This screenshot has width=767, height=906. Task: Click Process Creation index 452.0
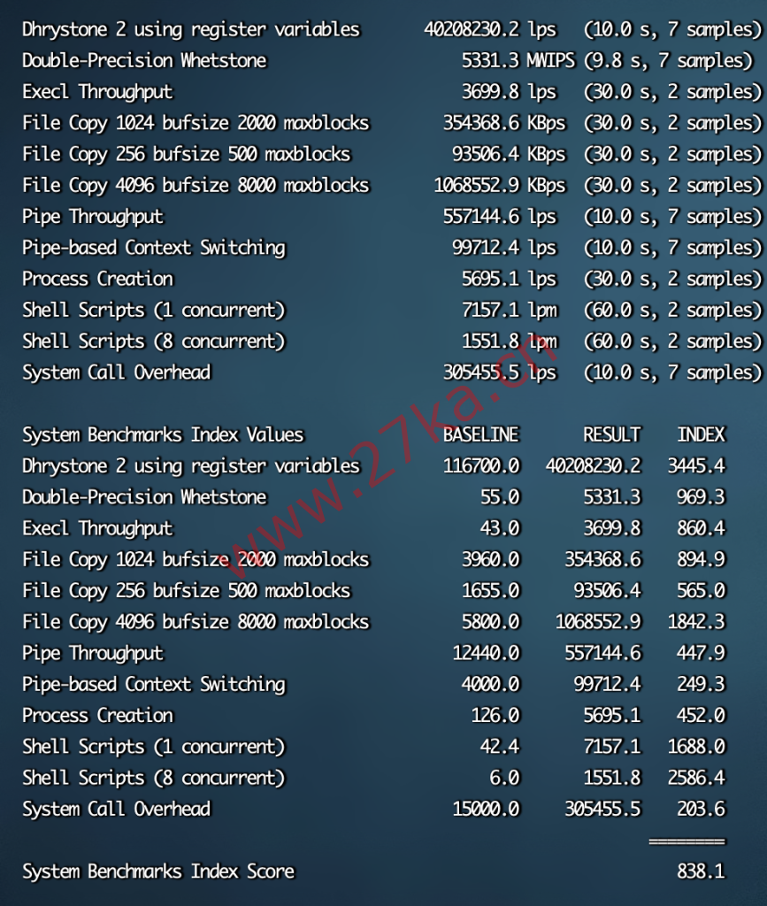(x=702, y=716)
